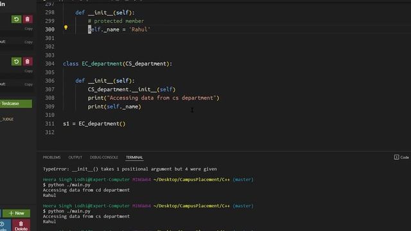The width and height of the screenshot is (411, 231).
Task: Click line number 302 in the gutter
Action: [x=50, y=47]
